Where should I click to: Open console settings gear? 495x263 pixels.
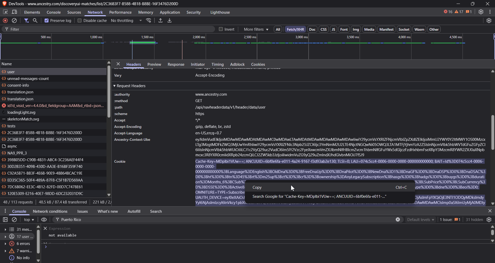489,219
